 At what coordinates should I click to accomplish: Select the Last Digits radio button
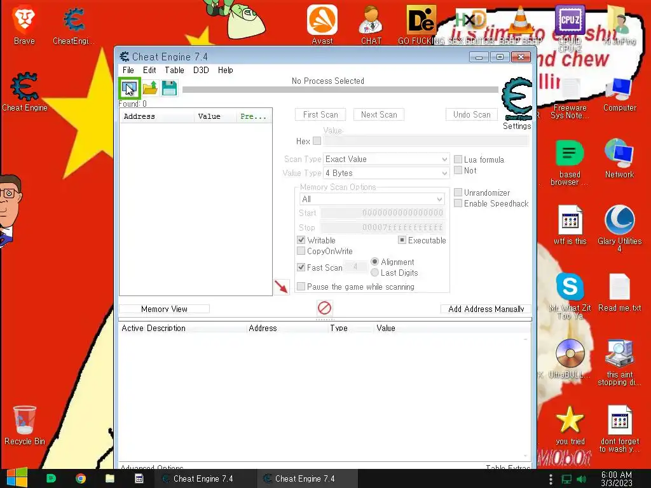(374, 272)
